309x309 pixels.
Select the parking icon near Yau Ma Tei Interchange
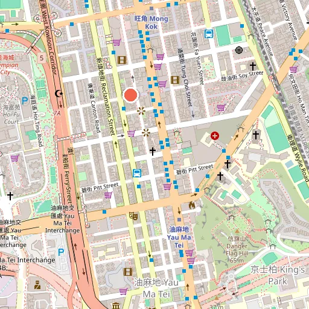pyautogui.click(x=61, y=252)
